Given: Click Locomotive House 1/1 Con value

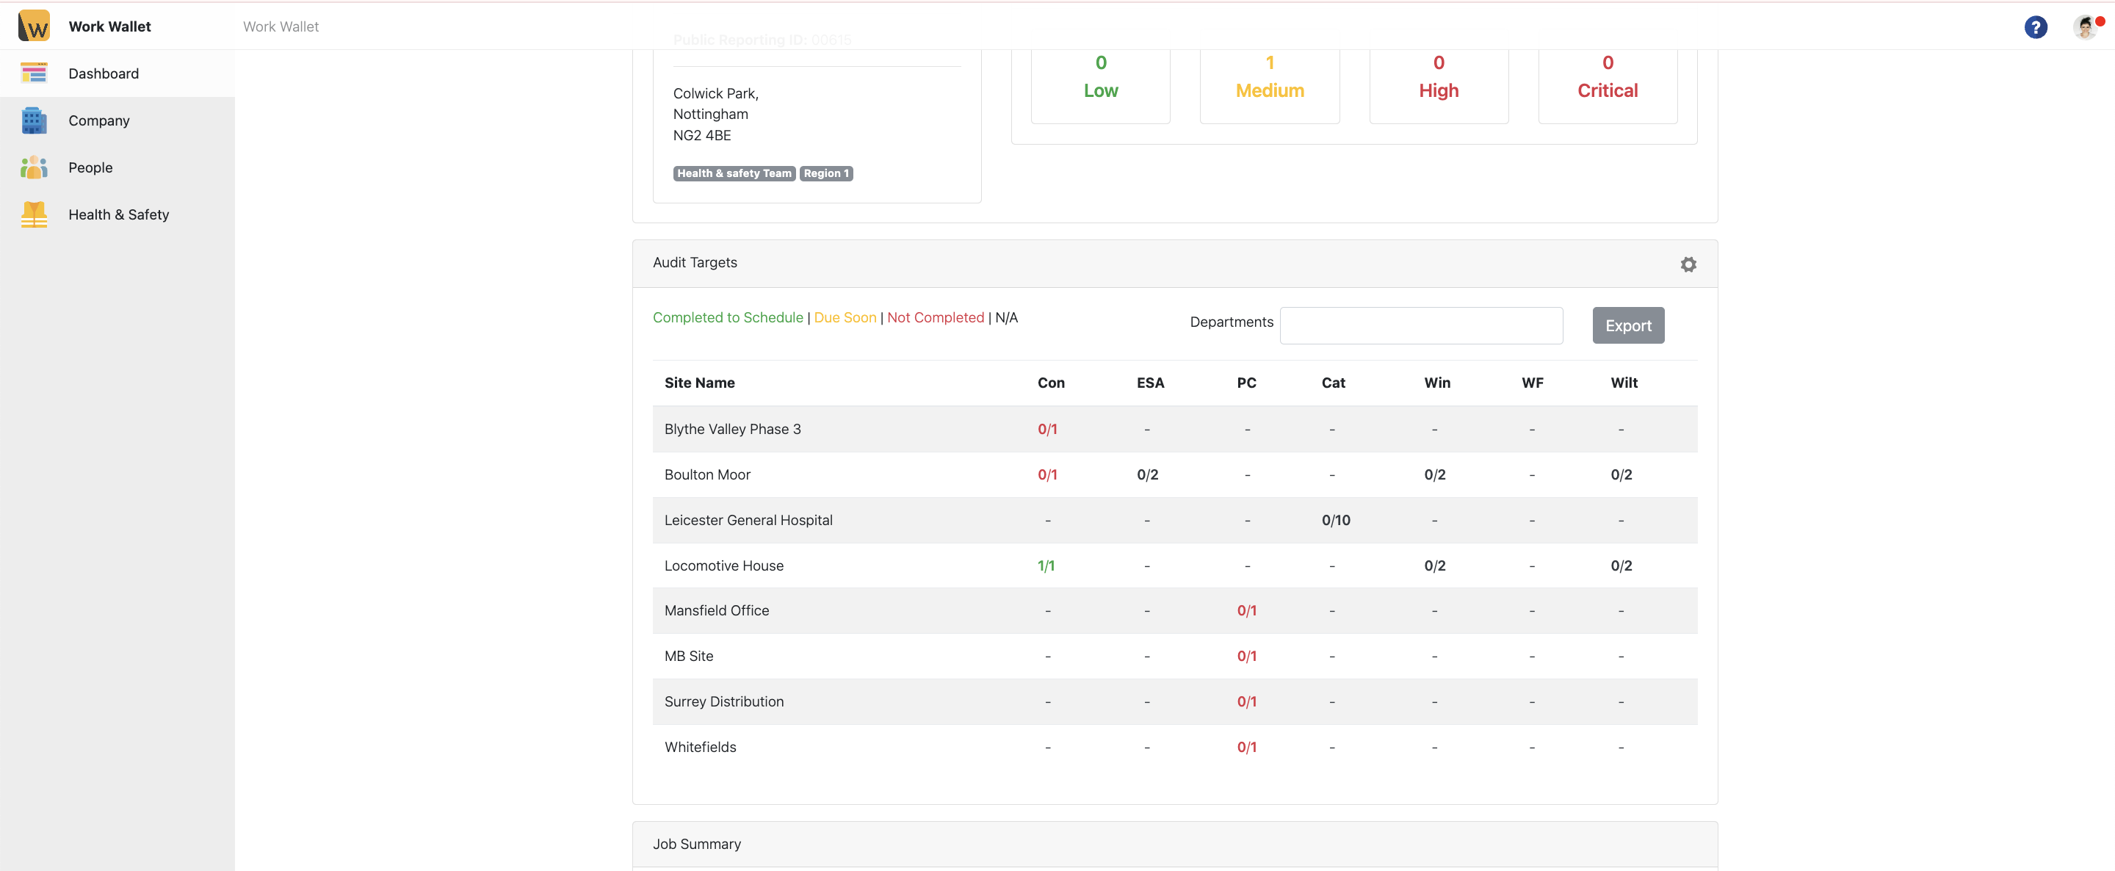Looking at the screenshot, I should tap(1045, 565).
